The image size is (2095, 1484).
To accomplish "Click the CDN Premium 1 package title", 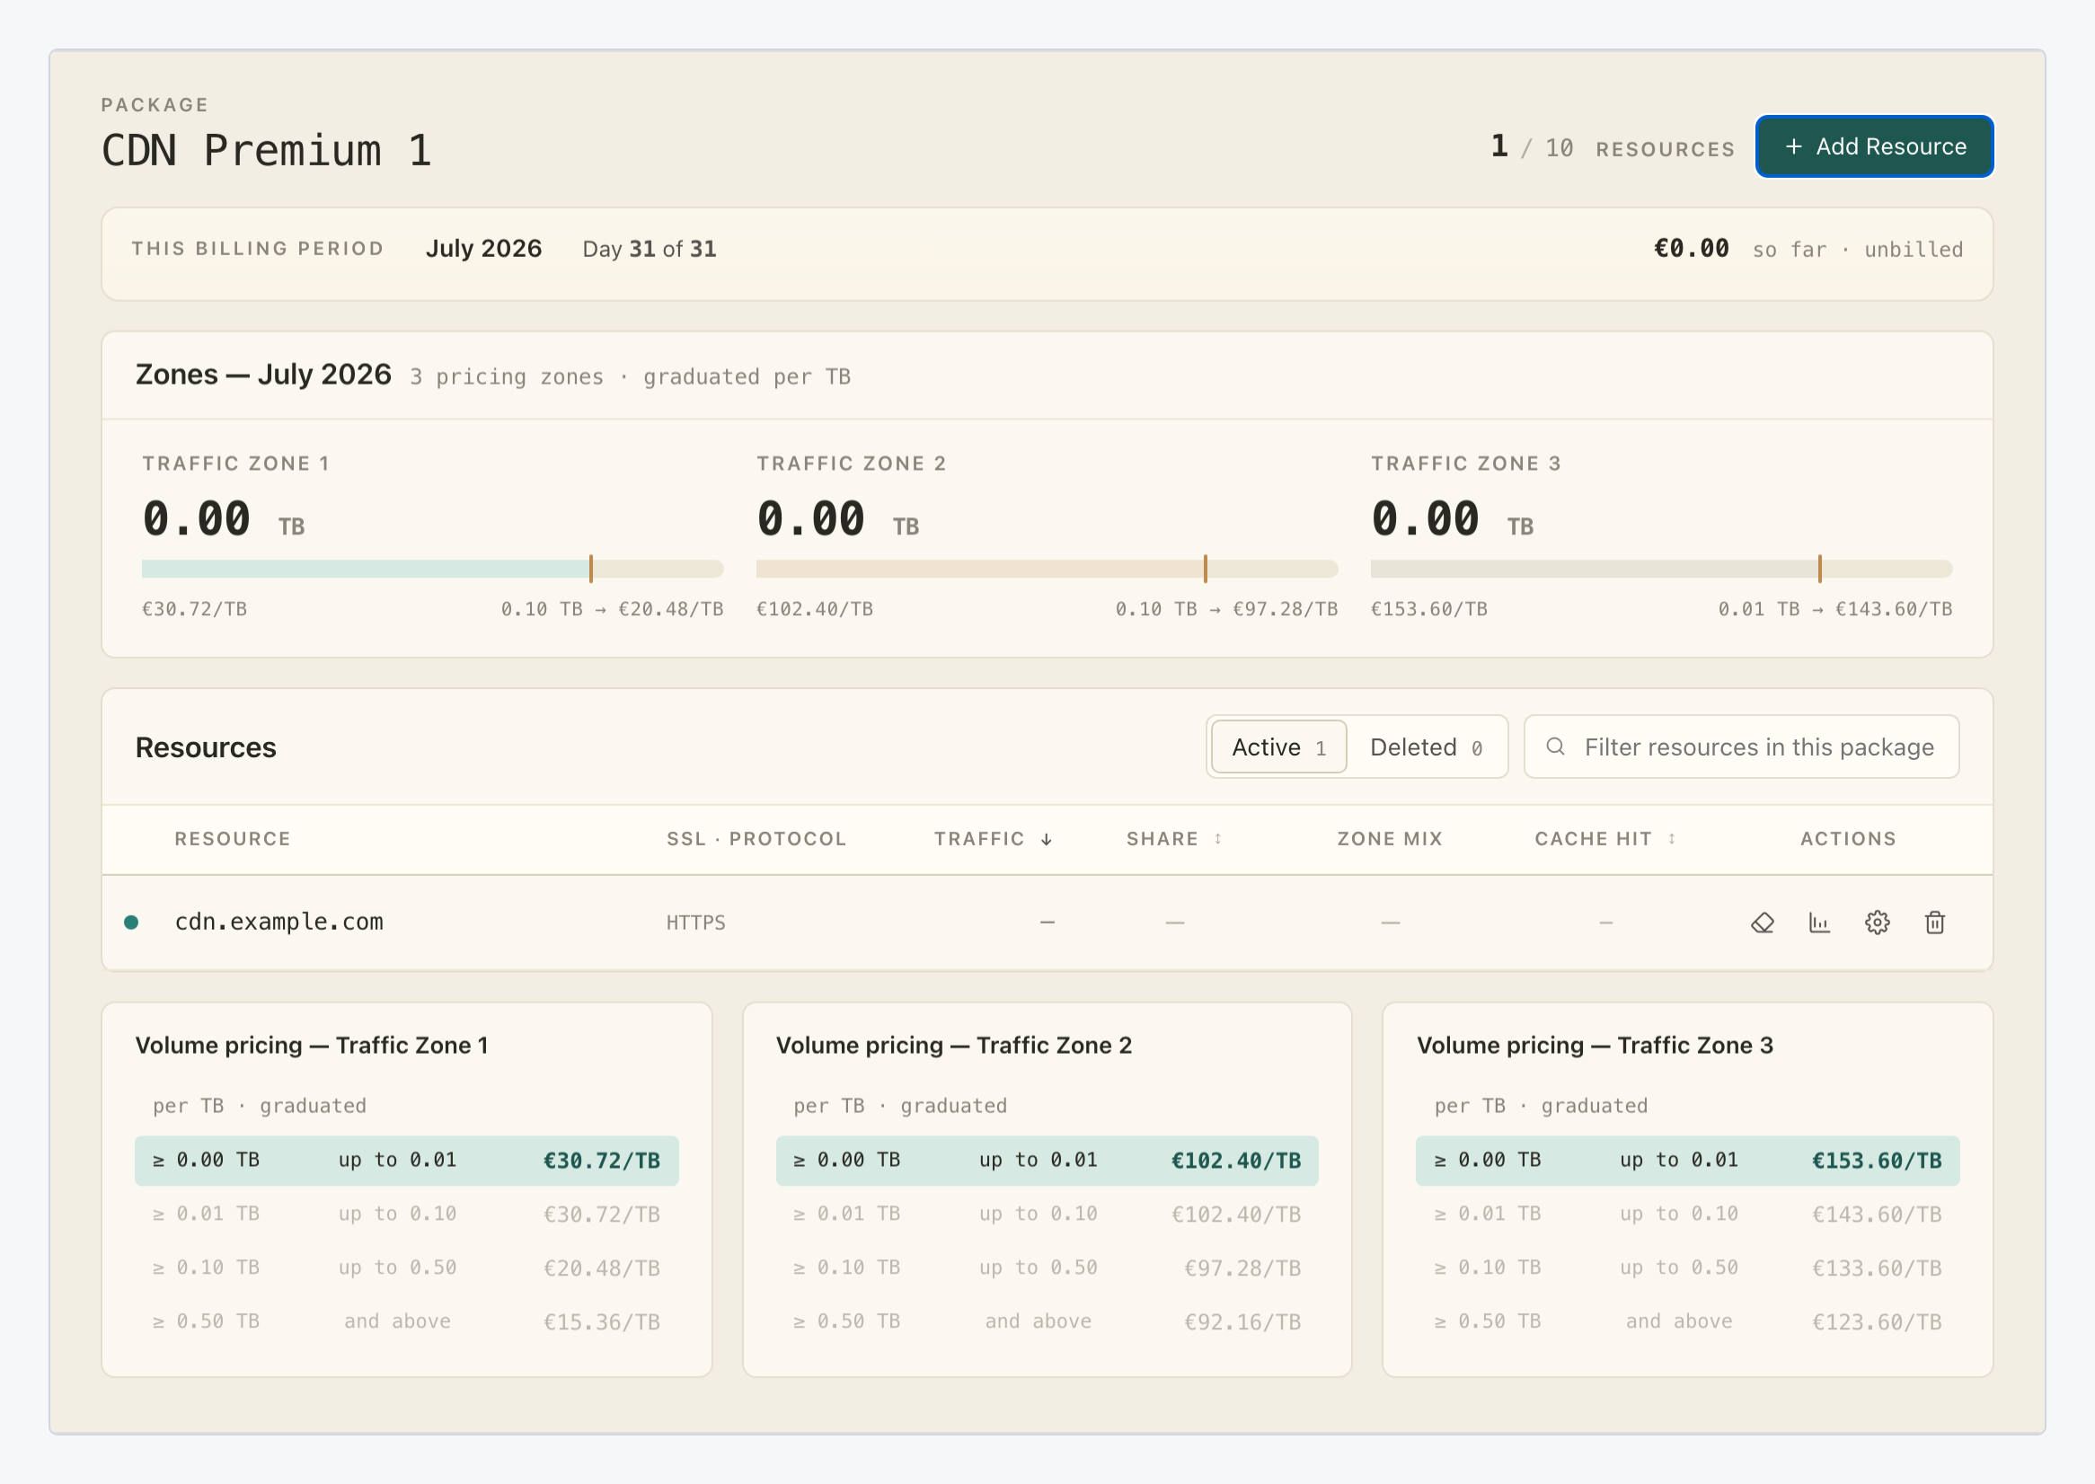I will coord(266,150).
